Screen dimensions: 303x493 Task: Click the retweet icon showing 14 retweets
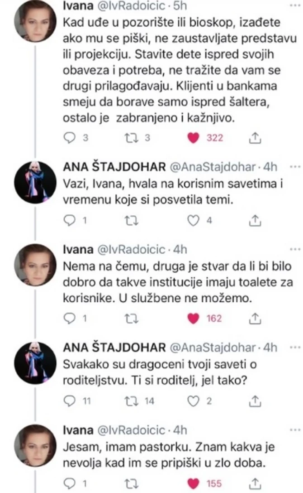click(x=132, y=401)
